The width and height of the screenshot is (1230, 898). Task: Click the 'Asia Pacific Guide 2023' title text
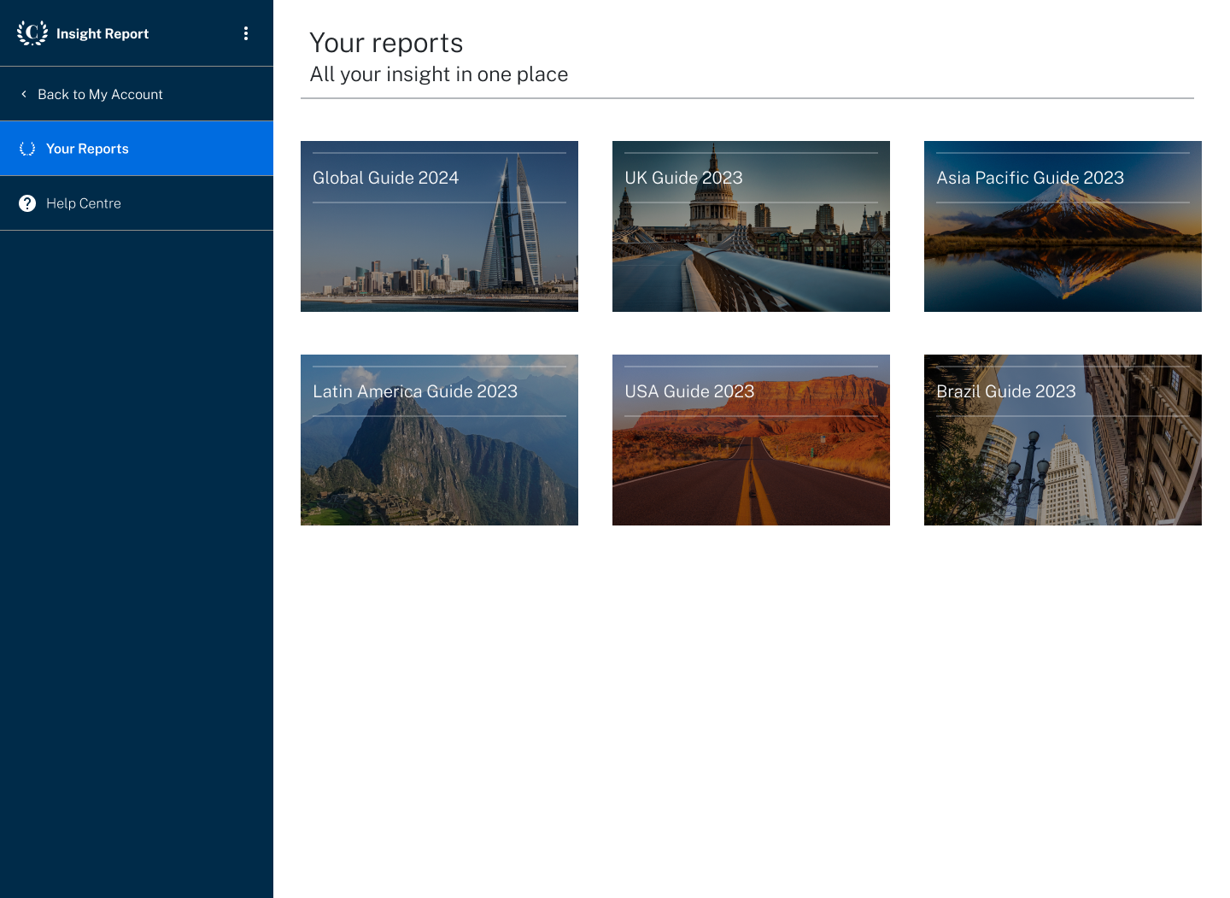1030,178
